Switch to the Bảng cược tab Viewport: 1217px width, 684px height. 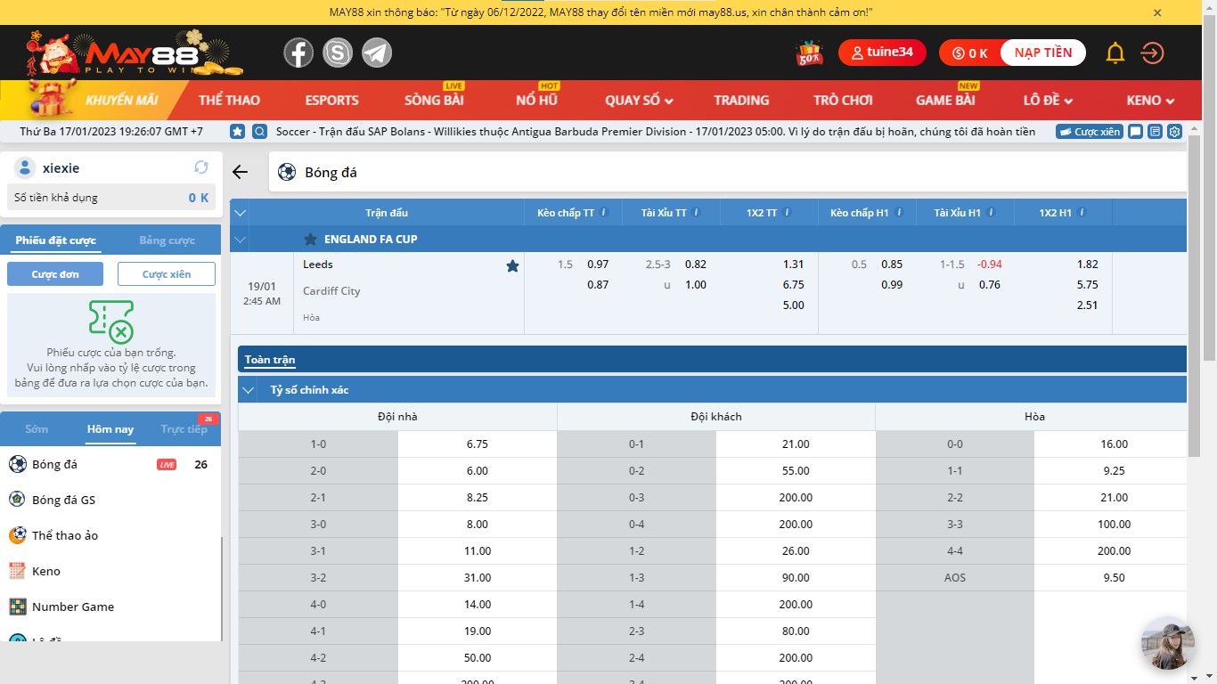[x=167, y=240]
